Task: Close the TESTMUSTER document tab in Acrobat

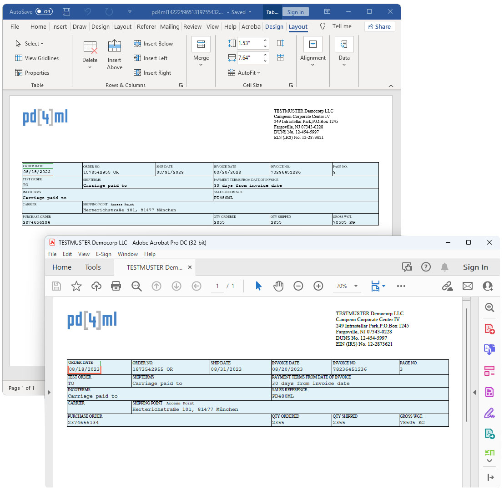Action: (190, 267)
